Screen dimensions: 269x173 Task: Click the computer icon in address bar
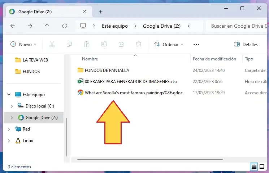pos(83,26)
